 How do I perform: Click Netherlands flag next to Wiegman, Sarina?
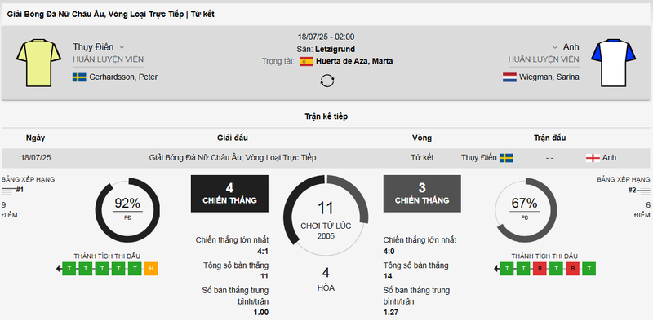tap(509, 77)
